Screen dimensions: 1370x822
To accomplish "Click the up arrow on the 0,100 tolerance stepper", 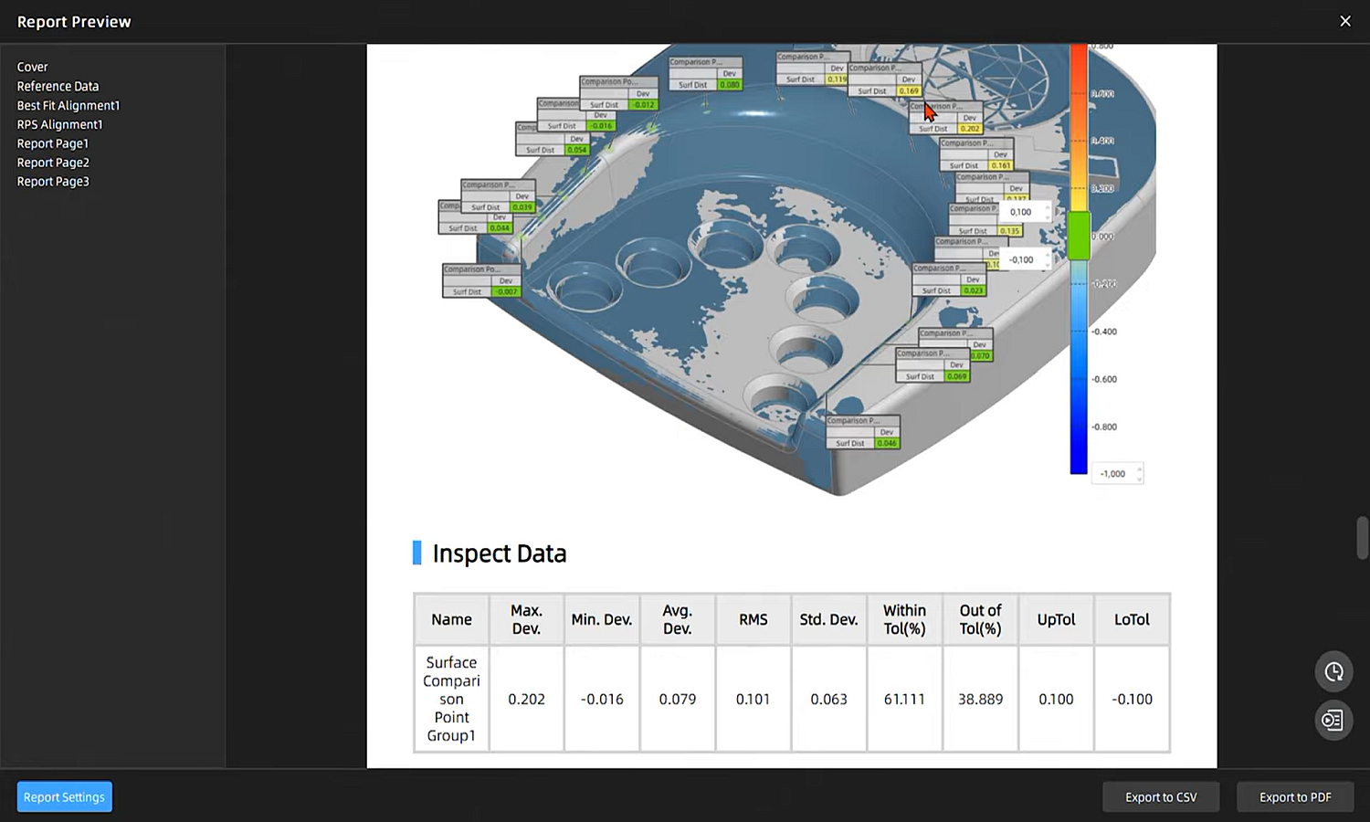I will pyautogui.click(x=1048, y=207).
